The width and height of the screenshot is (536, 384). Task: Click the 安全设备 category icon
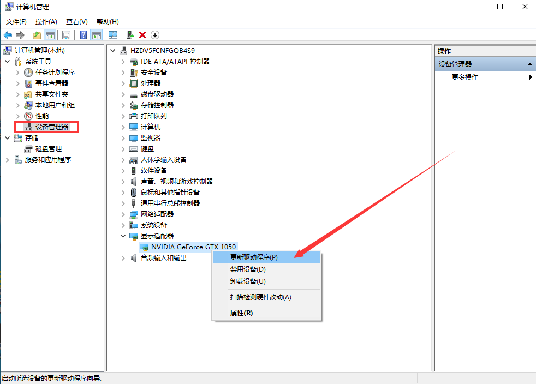pyautogui.click(x=134, y=73)
